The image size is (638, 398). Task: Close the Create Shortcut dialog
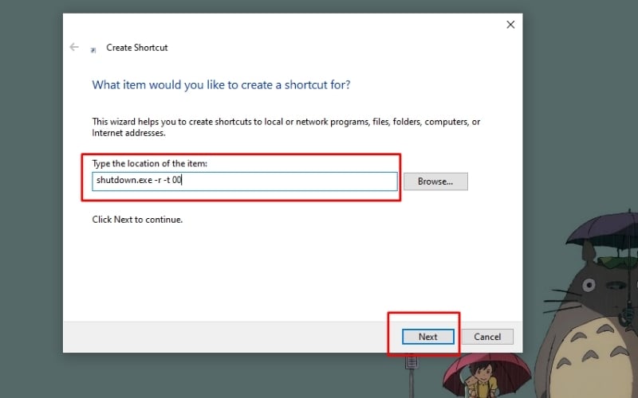coord(510,25)
